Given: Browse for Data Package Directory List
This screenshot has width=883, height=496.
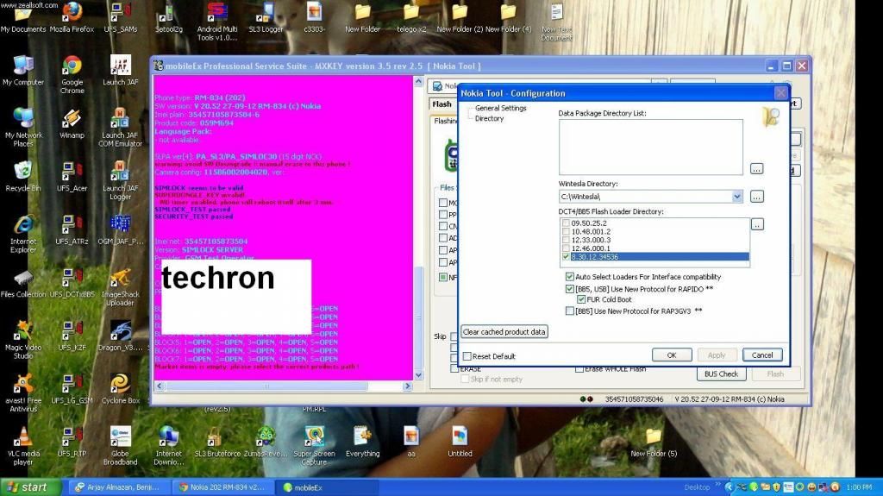Looking at the screenshot, I should click(x=756, y=168).
